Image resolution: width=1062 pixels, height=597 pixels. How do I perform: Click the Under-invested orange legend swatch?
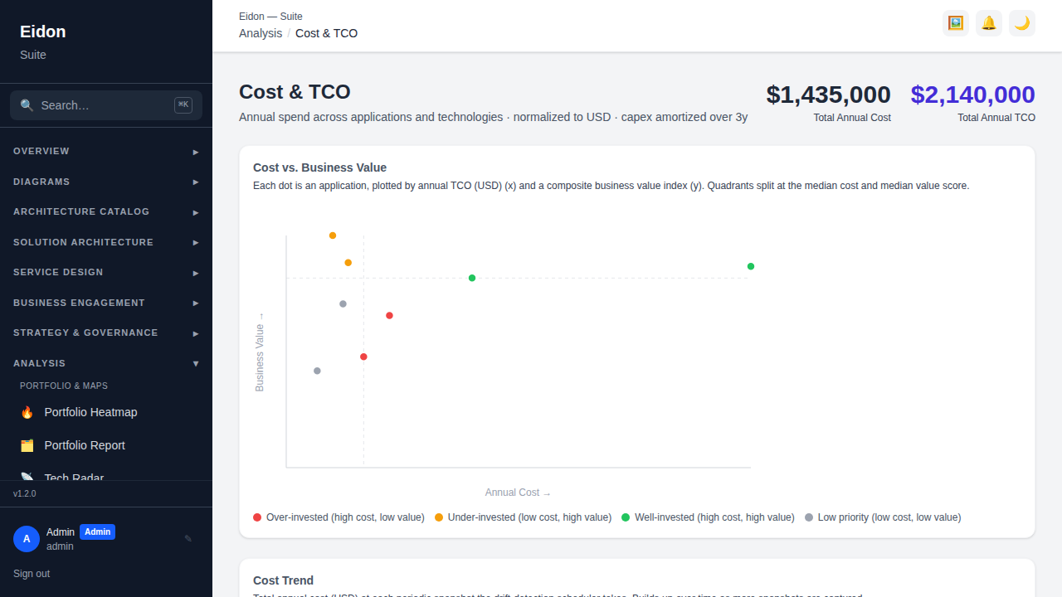(x=439, y=517)
